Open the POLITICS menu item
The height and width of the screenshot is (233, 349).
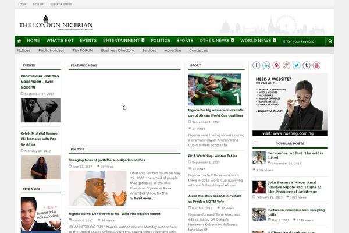pos(161,41)
